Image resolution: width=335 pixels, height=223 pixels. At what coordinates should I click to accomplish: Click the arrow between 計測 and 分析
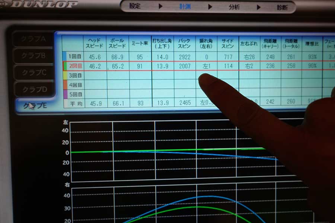click(210, 6)
